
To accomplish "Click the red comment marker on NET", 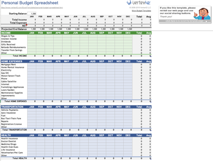I will pyautogui.click(x=27, y=25).
